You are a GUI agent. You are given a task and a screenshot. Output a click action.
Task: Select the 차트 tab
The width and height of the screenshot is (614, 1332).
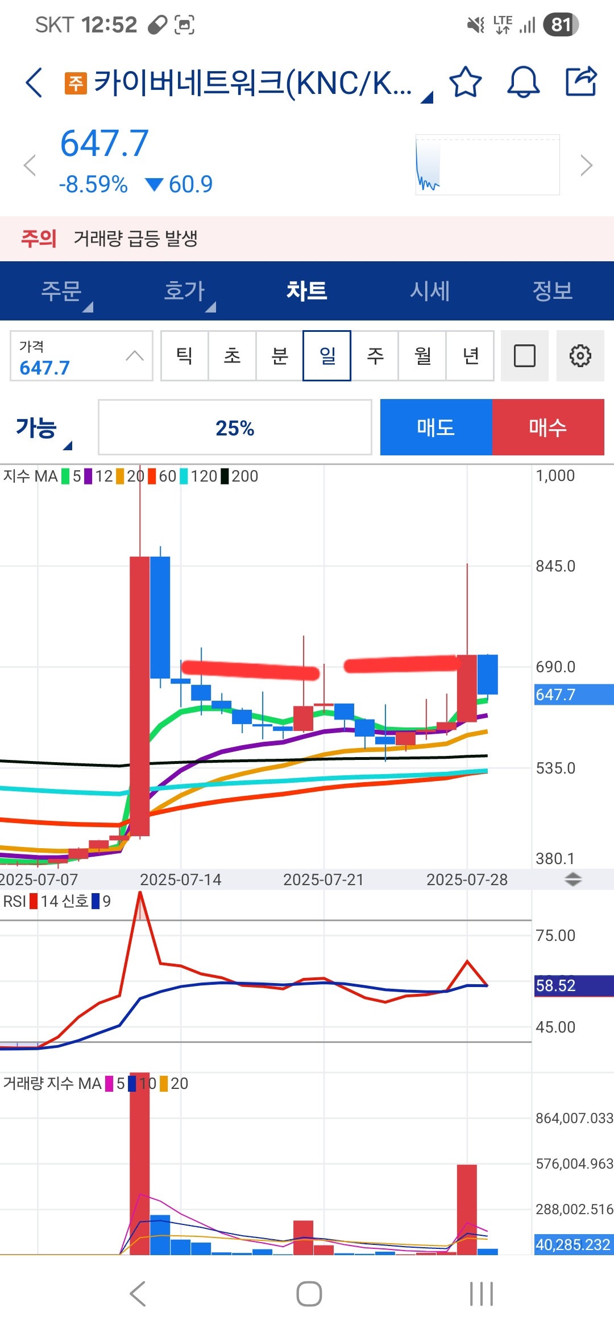pyautogui.click(x=307, y=291)
